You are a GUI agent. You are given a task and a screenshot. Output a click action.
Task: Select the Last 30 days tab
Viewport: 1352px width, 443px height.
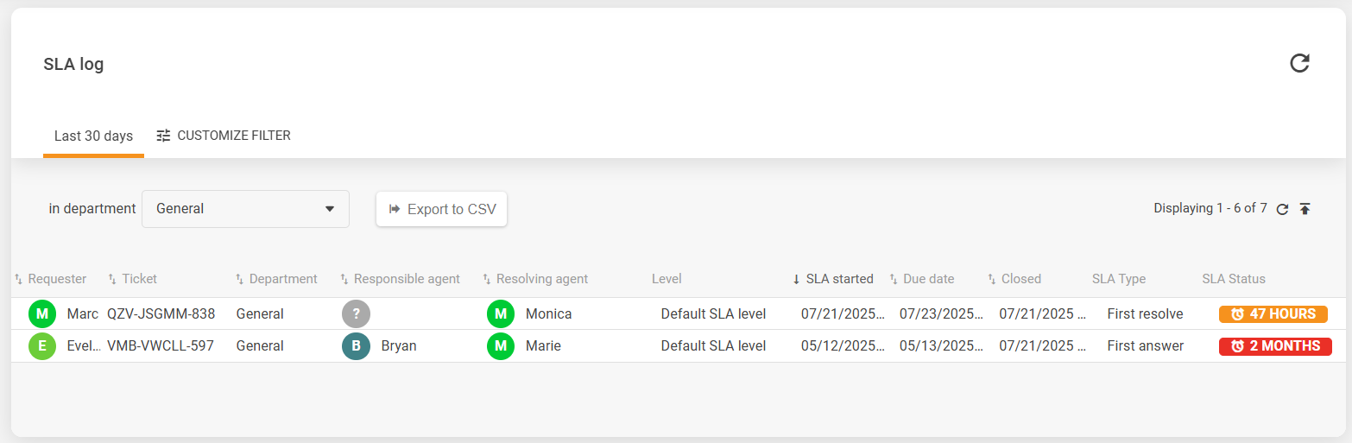coord(93,136)
